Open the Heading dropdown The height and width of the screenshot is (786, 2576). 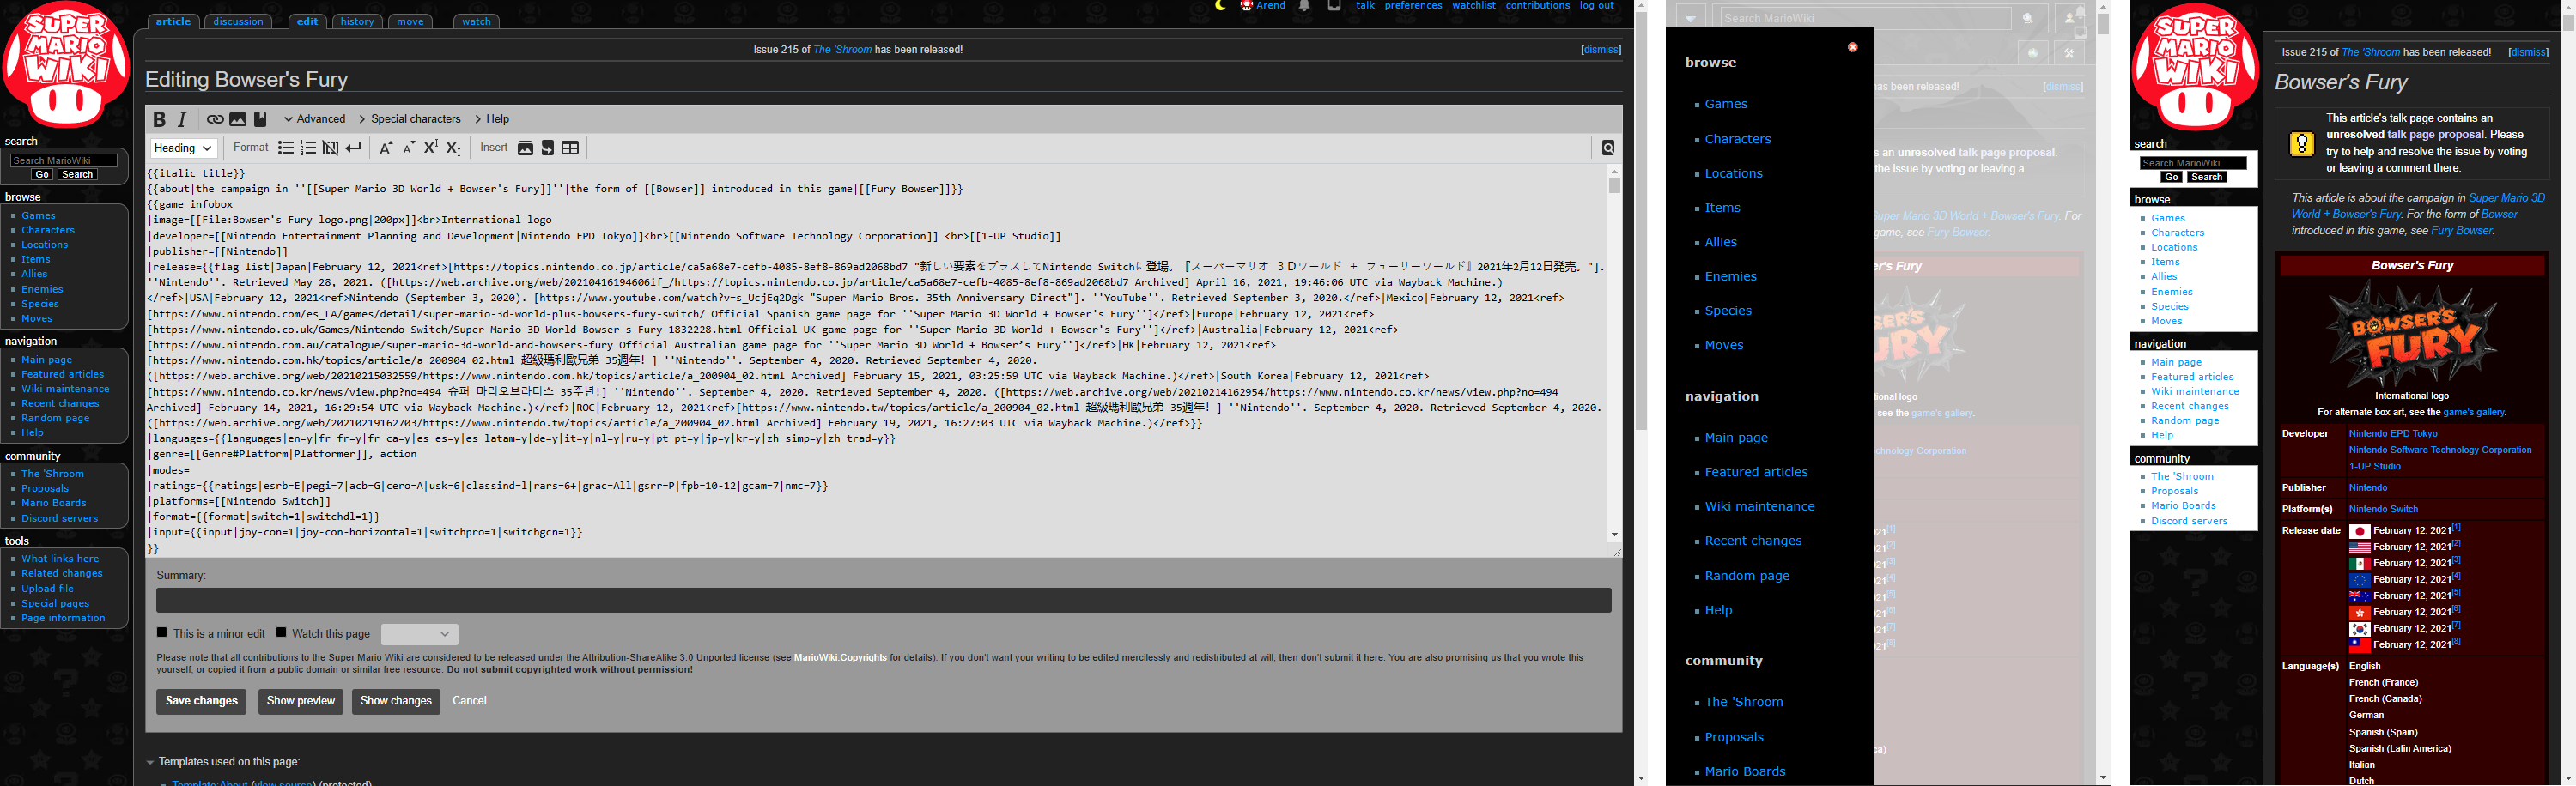click(x=183, y=148)
